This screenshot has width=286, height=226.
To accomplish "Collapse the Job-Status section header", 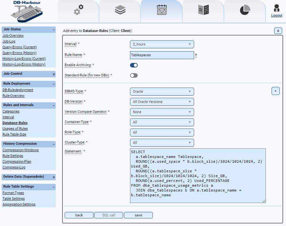I will tap(53, 29).
